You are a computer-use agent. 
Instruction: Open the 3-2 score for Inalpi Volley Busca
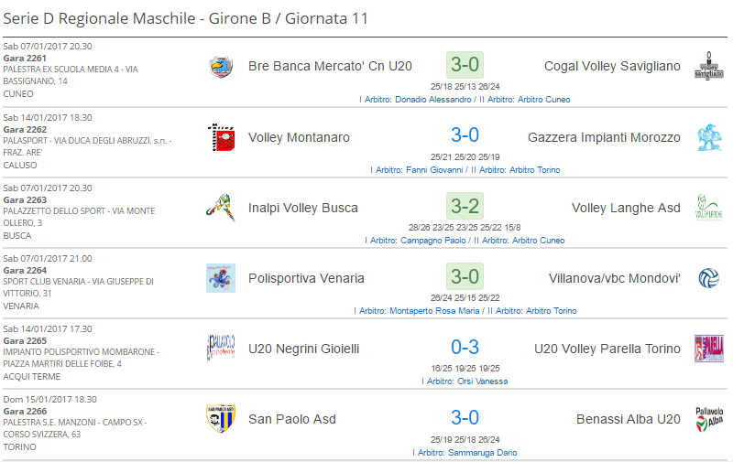[x=465, y=206]
